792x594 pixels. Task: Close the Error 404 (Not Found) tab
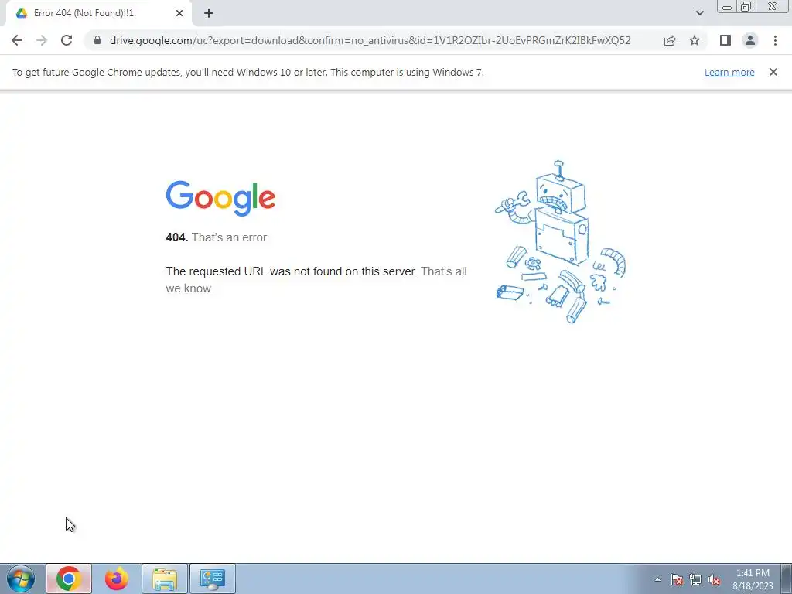click(x=179, y=14)
